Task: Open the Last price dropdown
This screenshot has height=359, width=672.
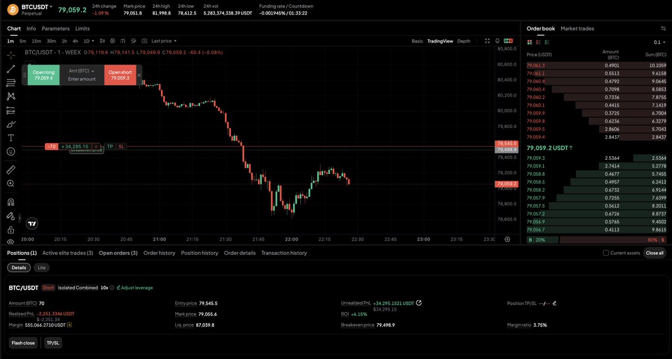Action: click(164, 41)
